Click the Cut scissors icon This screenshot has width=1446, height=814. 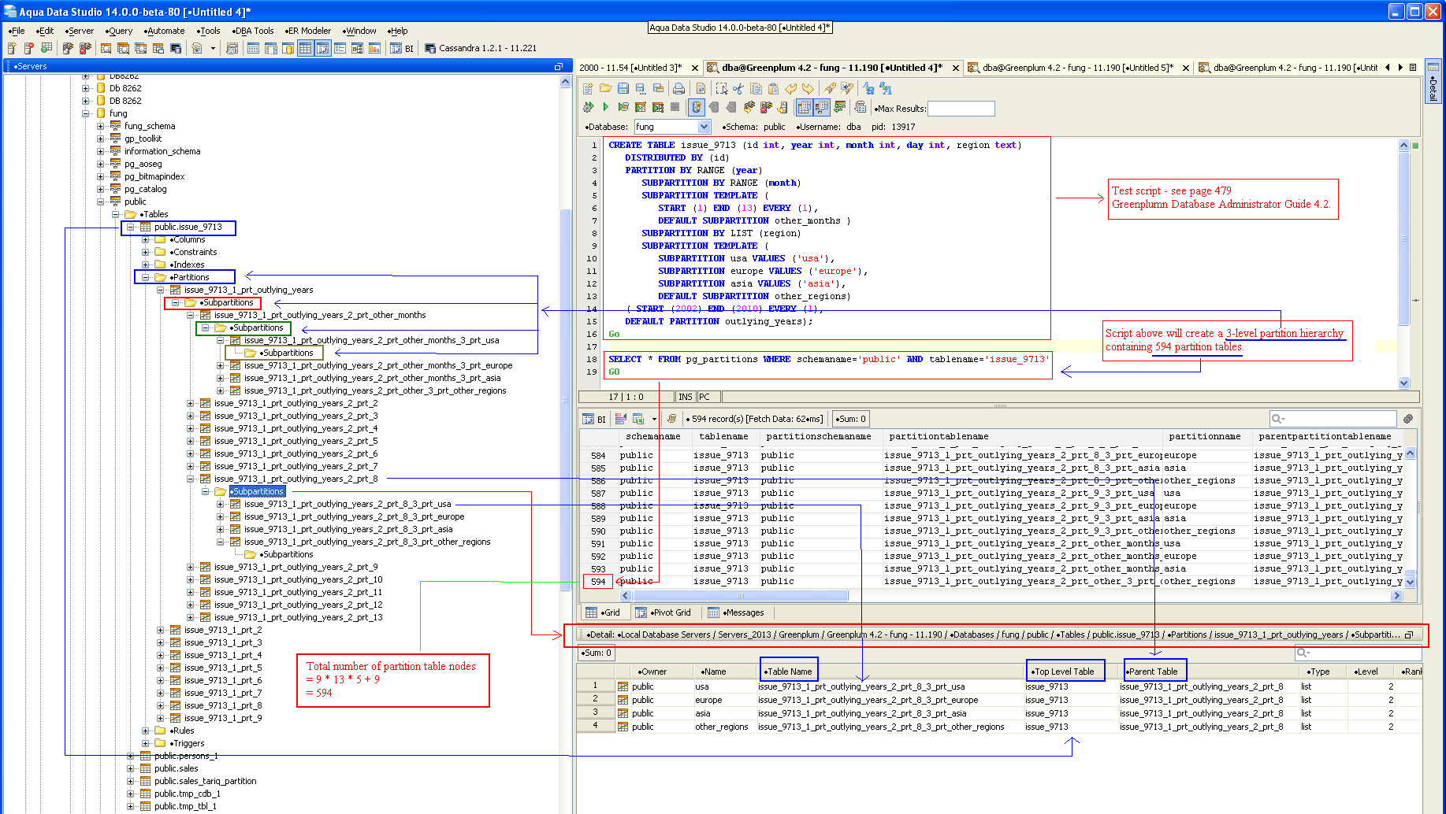coord(738,89)
